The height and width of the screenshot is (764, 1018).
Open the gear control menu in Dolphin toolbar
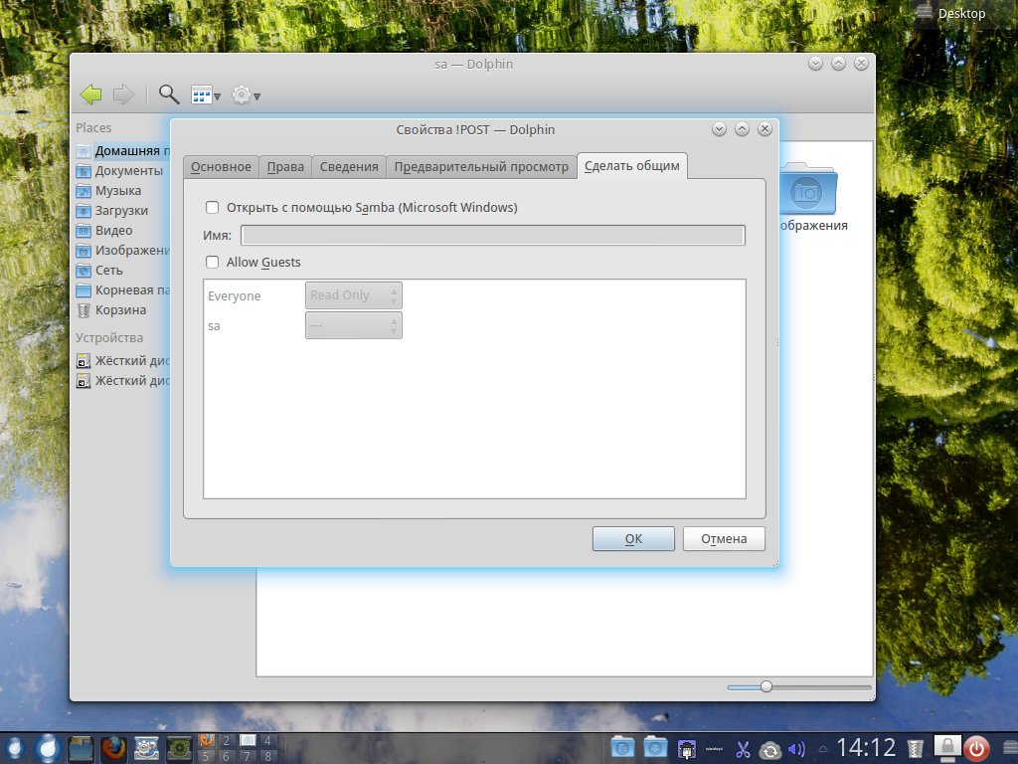tap(247, 95)
